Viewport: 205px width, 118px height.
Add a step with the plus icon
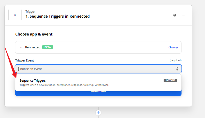tap(98, 113)
